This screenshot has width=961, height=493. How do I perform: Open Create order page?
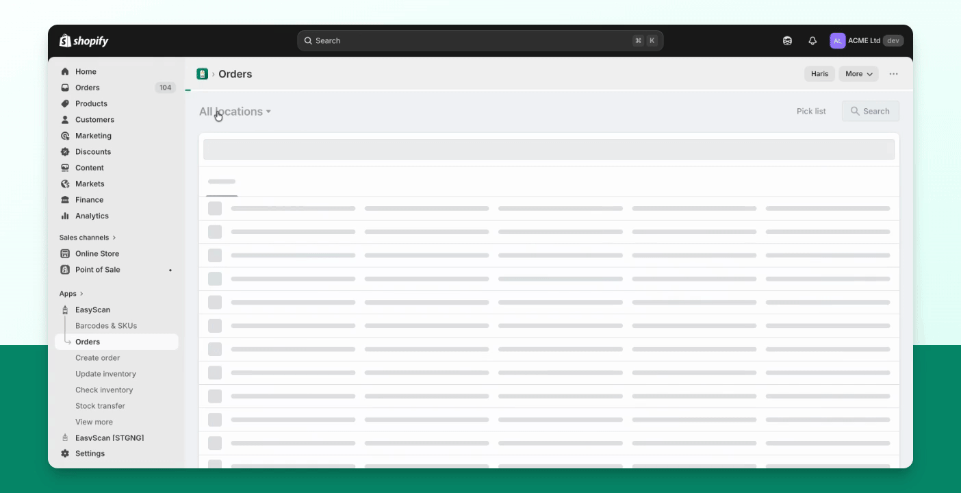[x=97, y=358]
